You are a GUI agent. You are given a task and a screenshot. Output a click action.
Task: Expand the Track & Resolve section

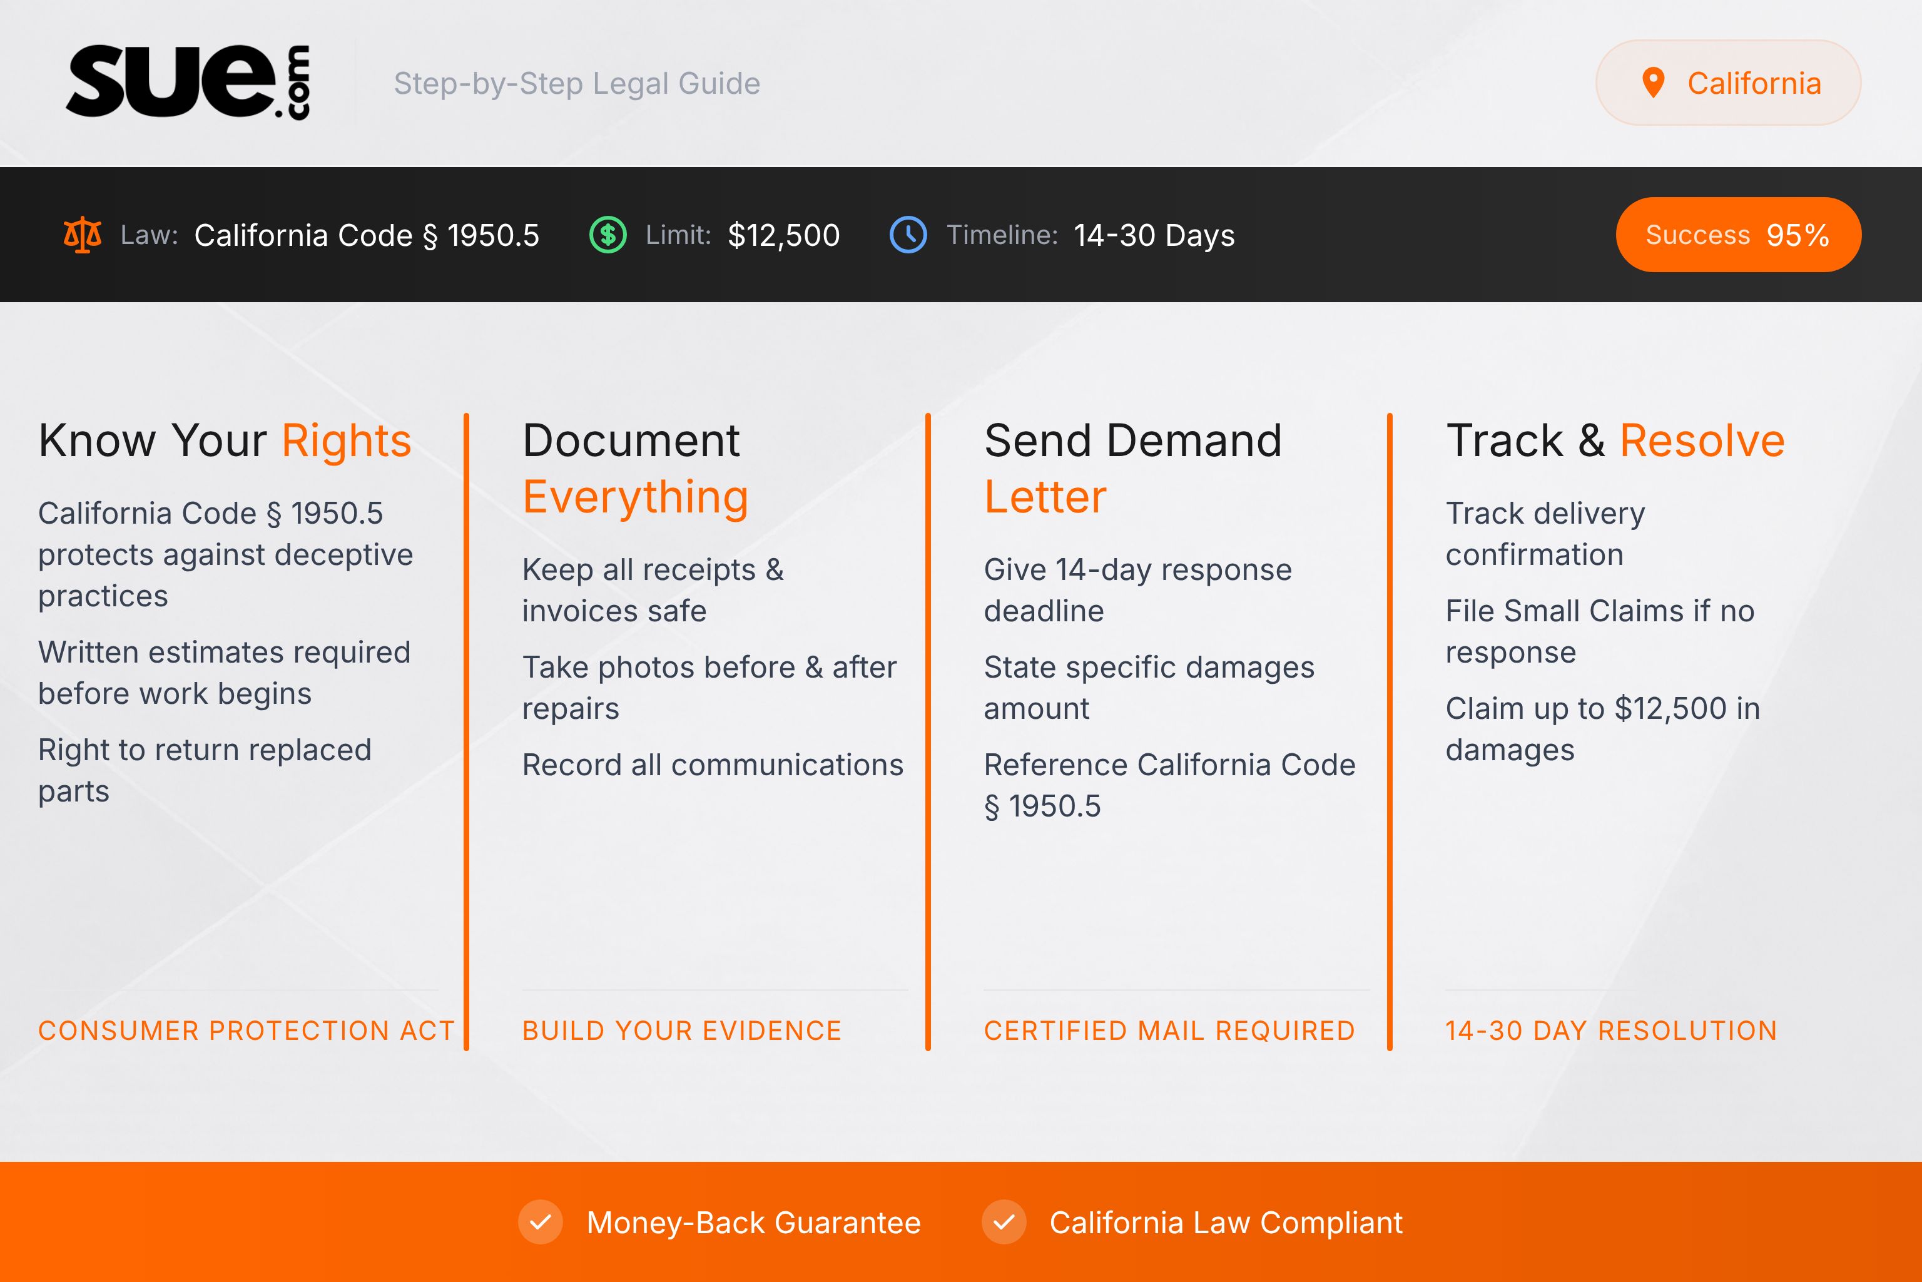[x=1615, y=439]
